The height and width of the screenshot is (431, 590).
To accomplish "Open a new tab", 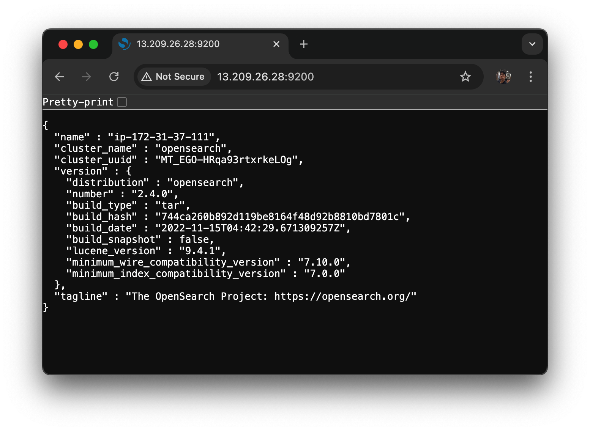I will point(303,44).
